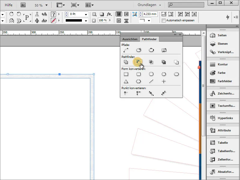The image size is (240, 180).
Task: Open the Farbfelder panel
Action: pyautogui.click(x=223, y=81)
